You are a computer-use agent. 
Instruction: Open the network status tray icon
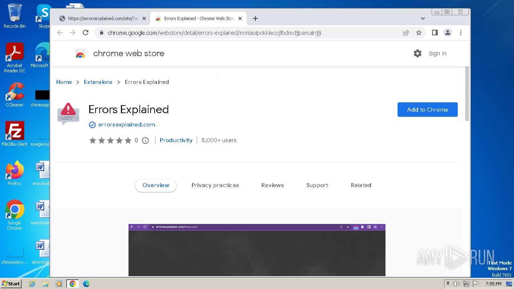[466, 284]
